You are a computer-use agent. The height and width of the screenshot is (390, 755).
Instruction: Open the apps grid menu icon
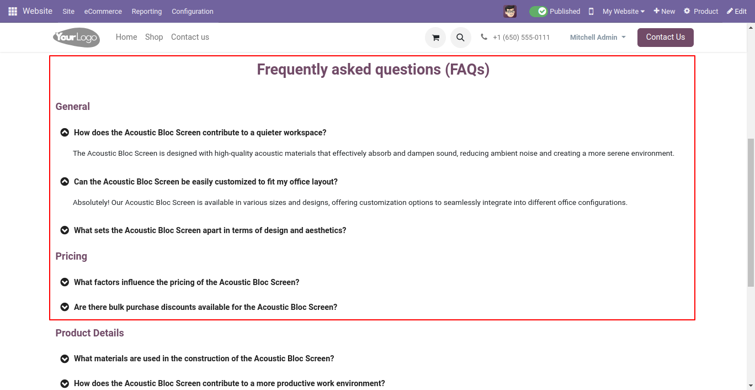point(13,11)
